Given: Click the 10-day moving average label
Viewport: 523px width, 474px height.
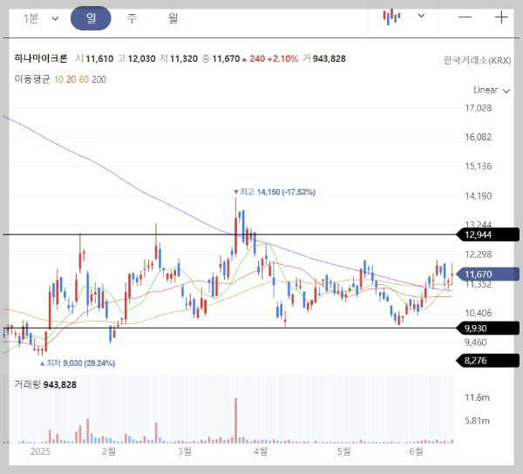Looking at the screenshot, I should click(58, 79).
